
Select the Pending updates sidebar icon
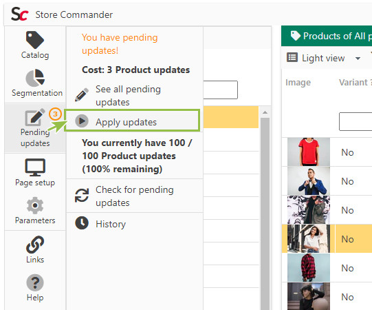click(x=35, y=117)
